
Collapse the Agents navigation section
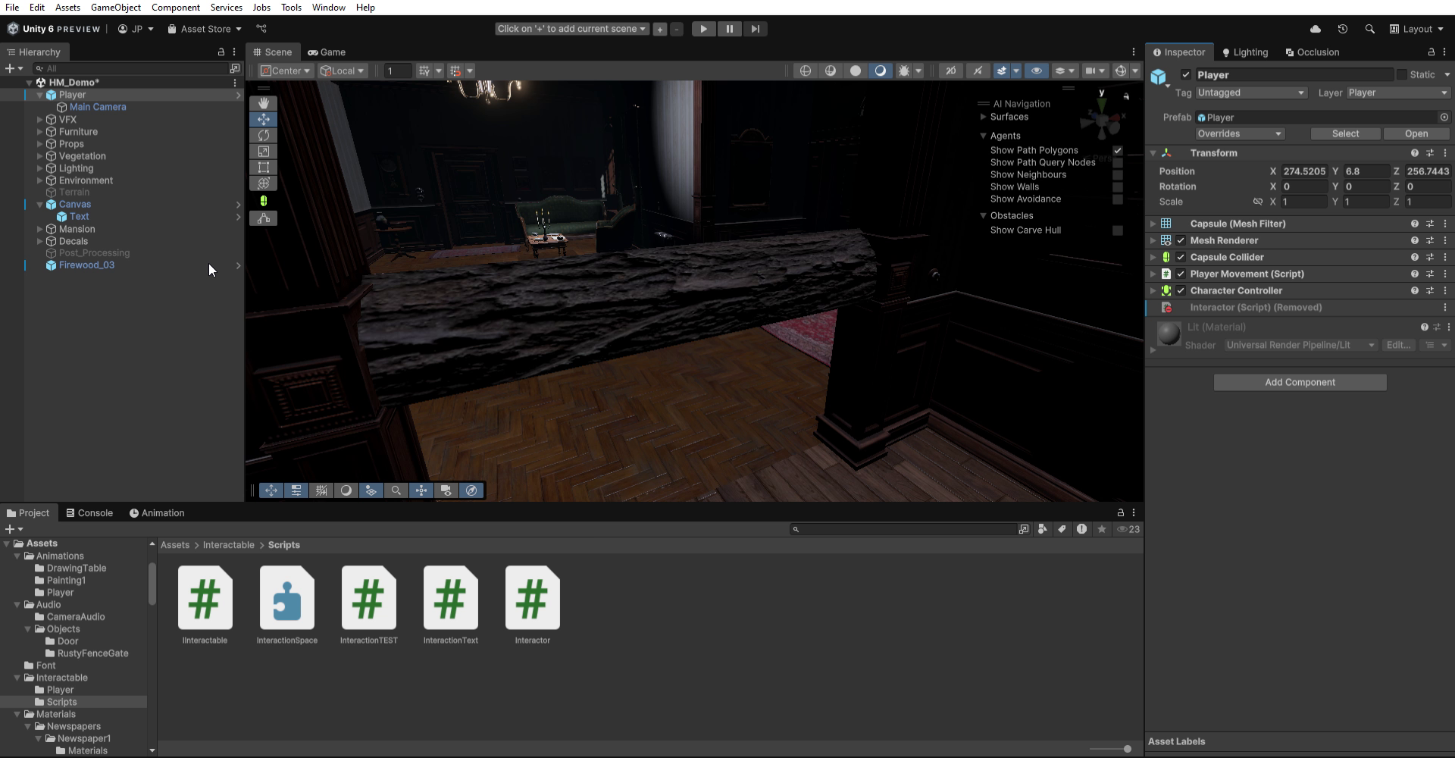pos(984,136)
